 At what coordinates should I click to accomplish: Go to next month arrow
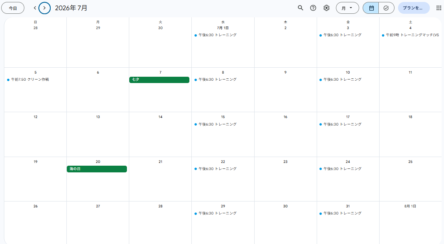click(x=44, y=8)
